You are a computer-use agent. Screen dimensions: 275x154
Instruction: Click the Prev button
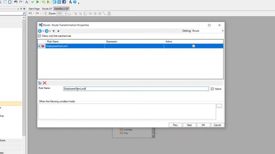pos(175,125)
